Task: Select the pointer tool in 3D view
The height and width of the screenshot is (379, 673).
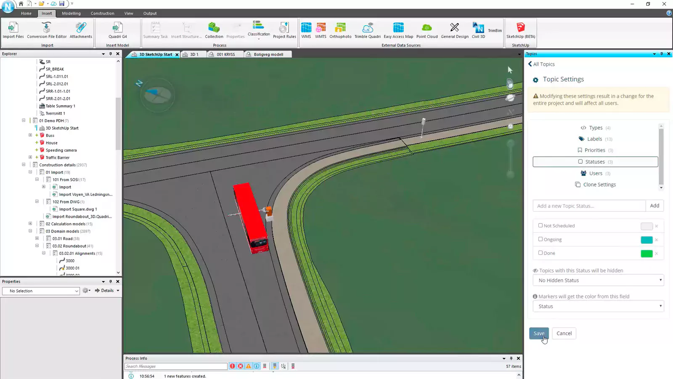Action: coord(510,69)
